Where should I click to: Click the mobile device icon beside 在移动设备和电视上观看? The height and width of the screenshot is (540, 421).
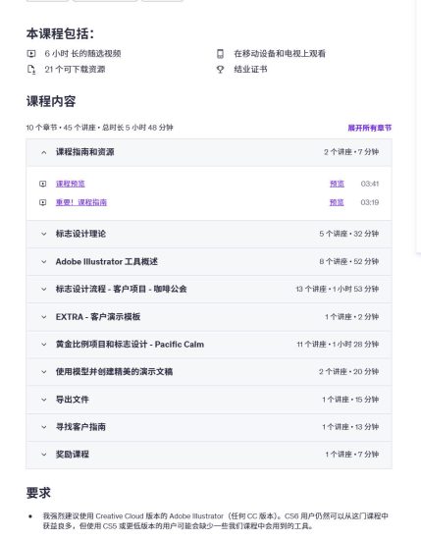[x=220, y=53]
